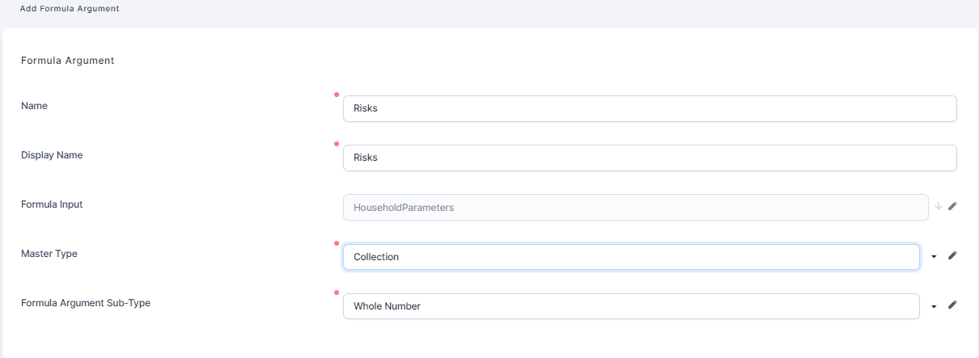Viewport: 979px width, 358px height.
Task: Click the pencil icon for Formula Argument Sub-Type
Action: point(952,305)
